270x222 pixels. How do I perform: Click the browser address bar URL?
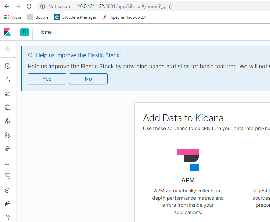(x=124, y=6)
